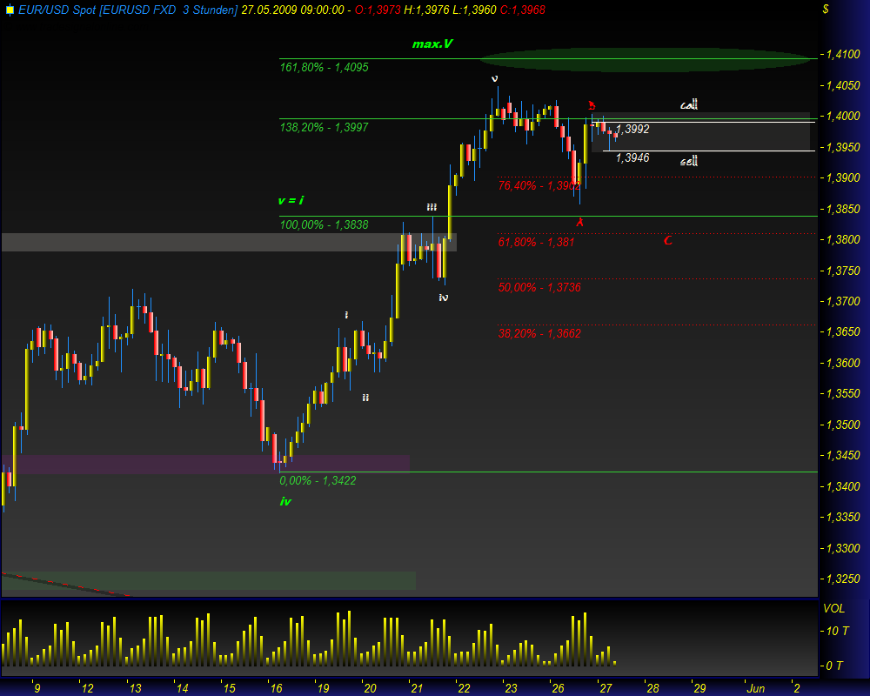This screenshot has width=870, height=696.
Task: Click the 1,3950 price axis level
Action: point(843,147)
